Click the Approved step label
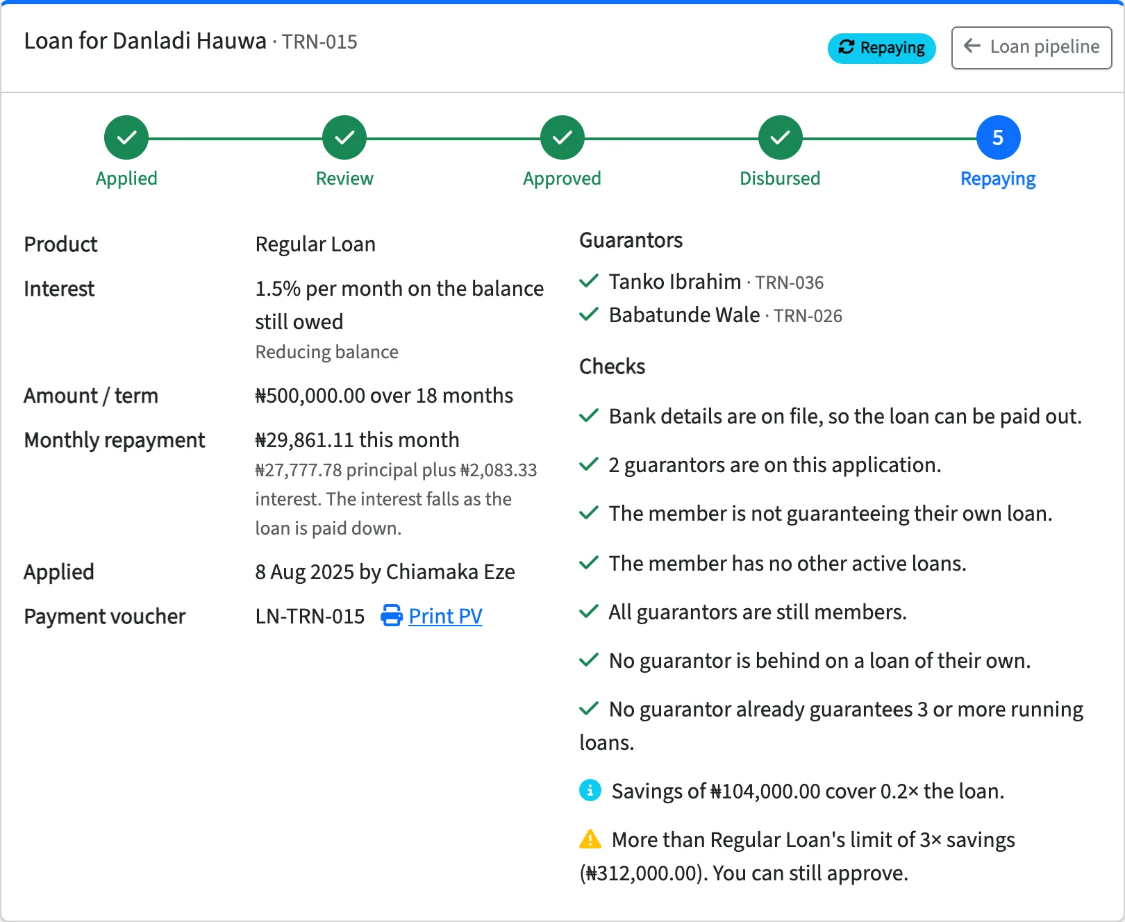This screenshot has height=922, width=1125. pyautogui.click(x=562, y=178)
